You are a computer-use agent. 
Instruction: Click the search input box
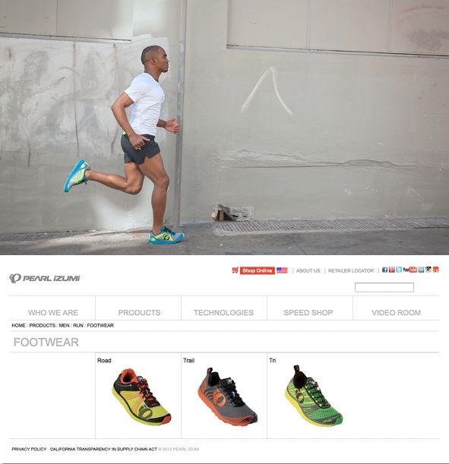tap(384, 287)
